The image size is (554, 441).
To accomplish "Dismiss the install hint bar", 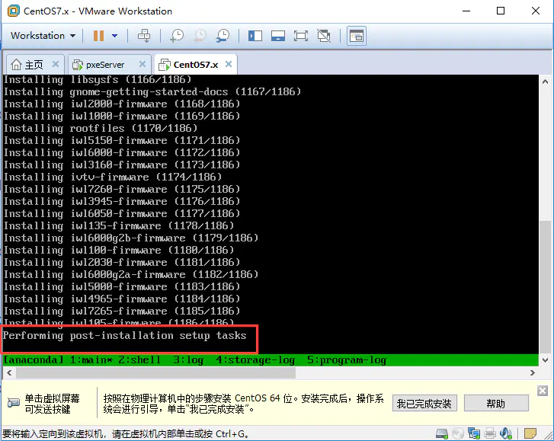I will pyautogui.click(x=543, y=391).
